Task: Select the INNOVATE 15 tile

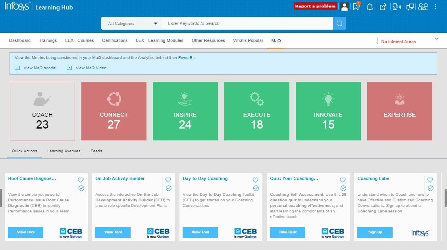Action: point(328,111)
